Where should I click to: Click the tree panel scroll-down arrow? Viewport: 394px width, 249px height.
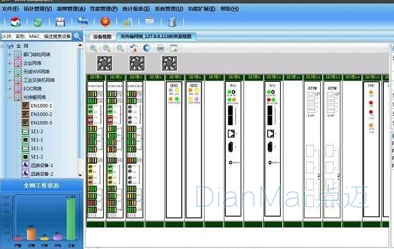click(x=80, y=175)
